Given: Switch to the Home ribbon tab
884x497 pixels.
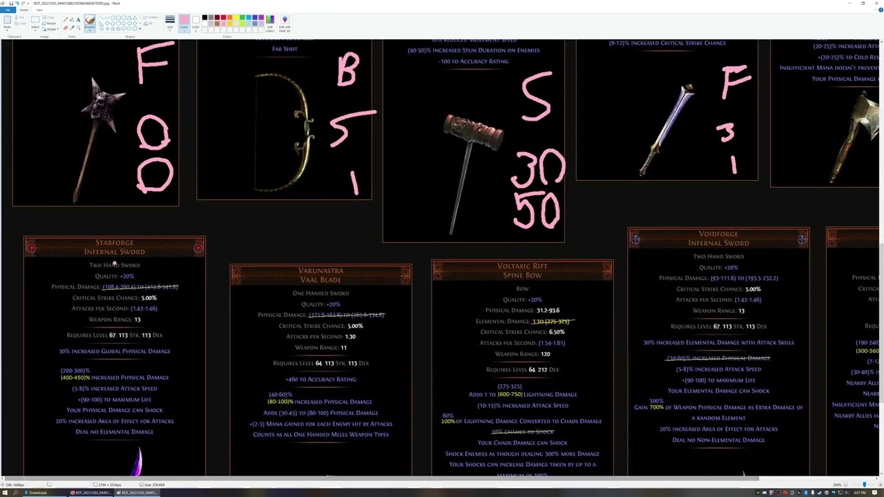Looking at the screenshot, I should (24, 10).
